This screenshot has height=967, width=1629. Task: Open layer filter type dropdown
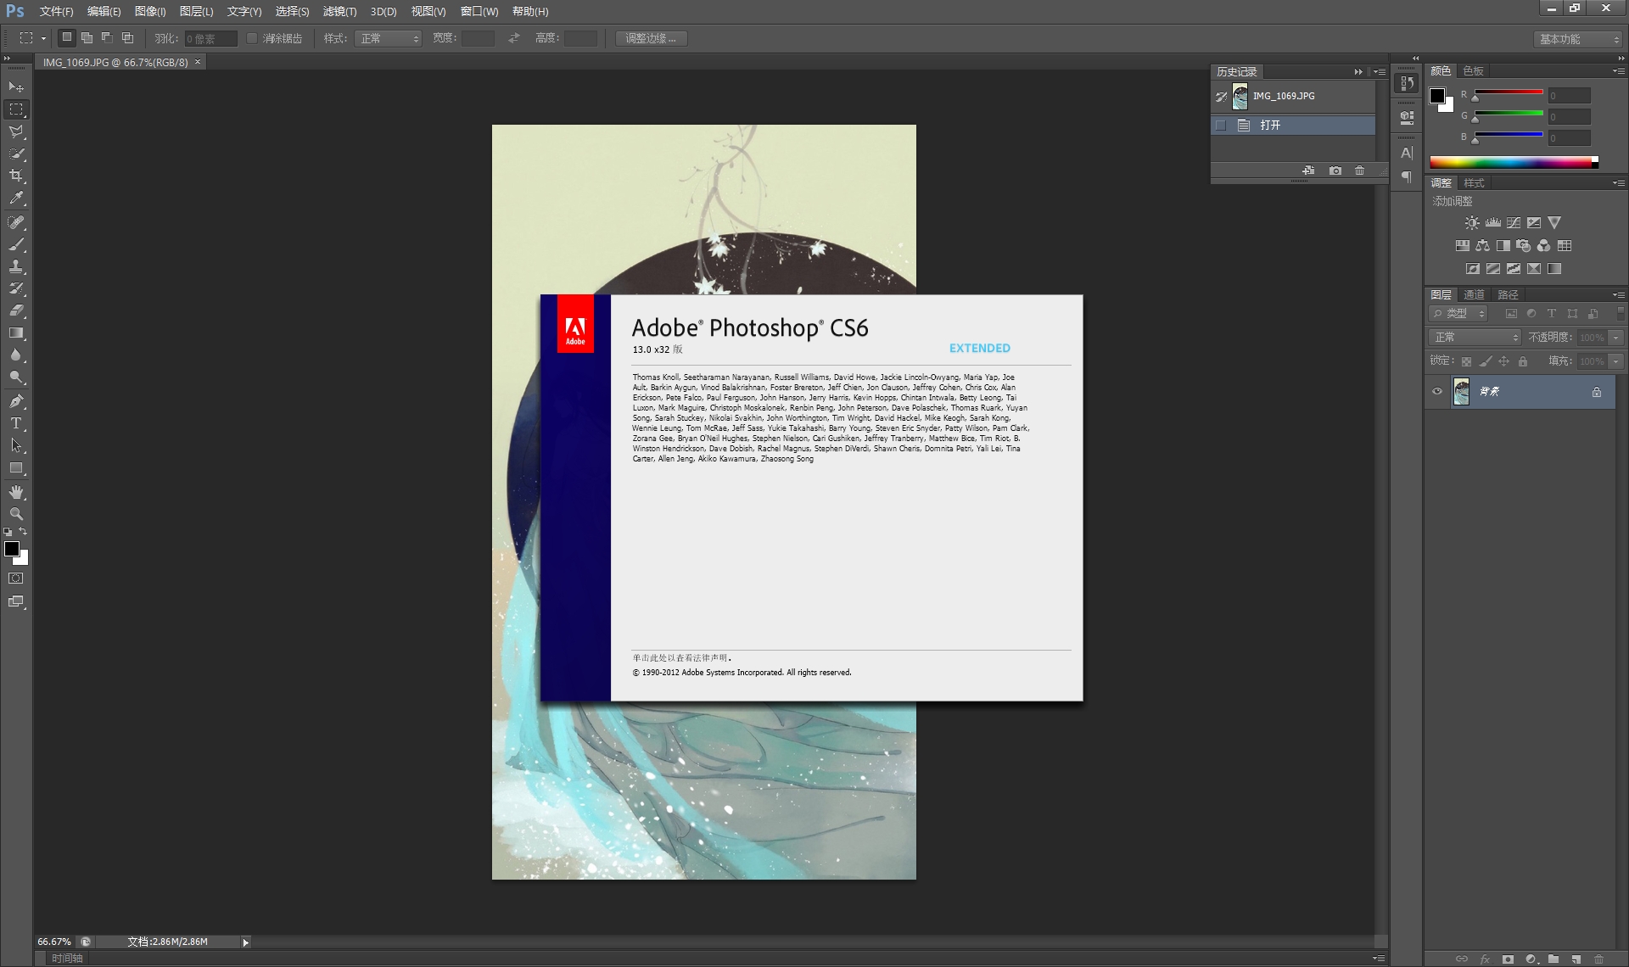point(1458,313)
